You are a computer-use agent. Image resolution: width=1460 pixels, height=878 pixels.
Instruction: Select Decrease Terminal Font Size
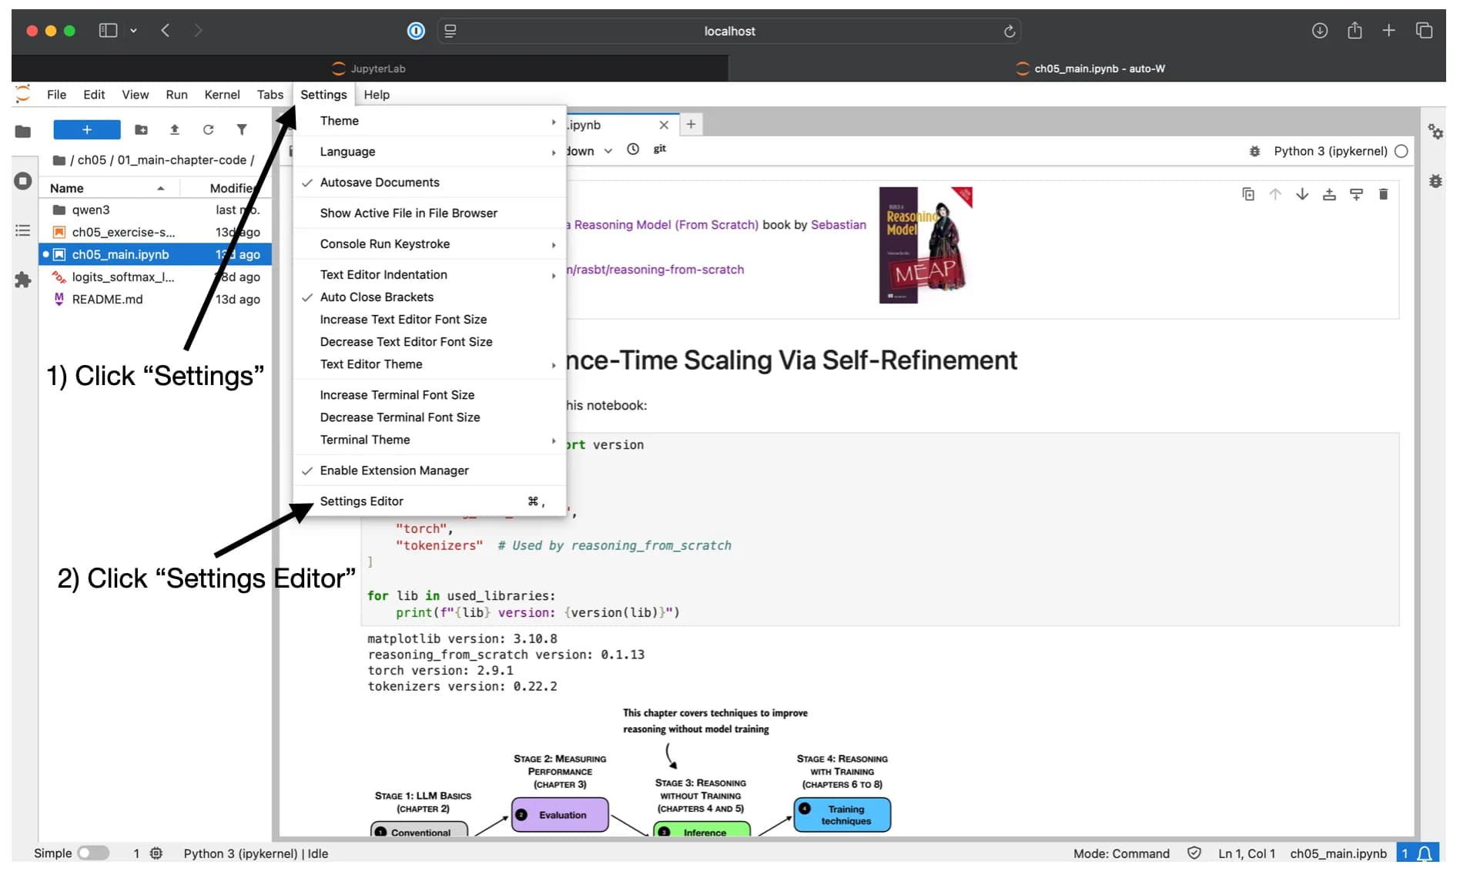click(430, 417)
